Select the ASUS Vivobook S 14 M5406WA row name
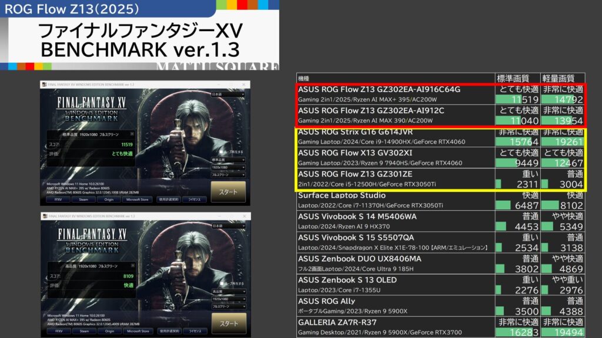The image size is (602, 338). (357, 217)
